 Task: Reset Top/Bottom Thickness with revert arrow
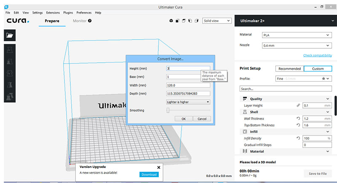pyautogui.click(x=298, y=125)
